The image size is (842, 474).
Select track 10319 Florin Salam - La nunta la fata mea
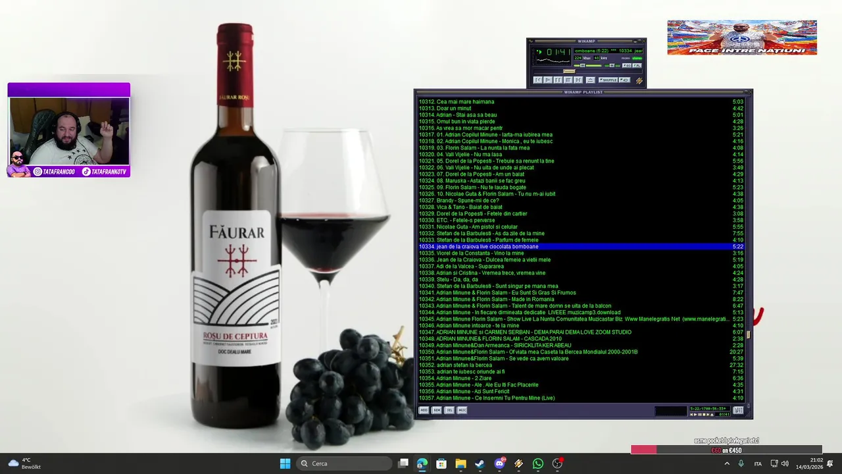pos(581,148)
